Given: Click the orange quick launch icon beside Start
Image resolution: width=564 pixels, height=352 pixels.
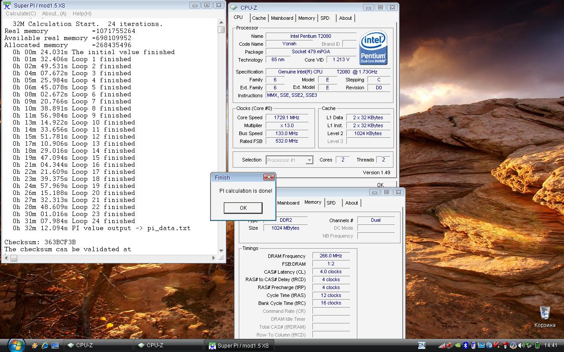Looking at the screenshot, I should point(34,346).
